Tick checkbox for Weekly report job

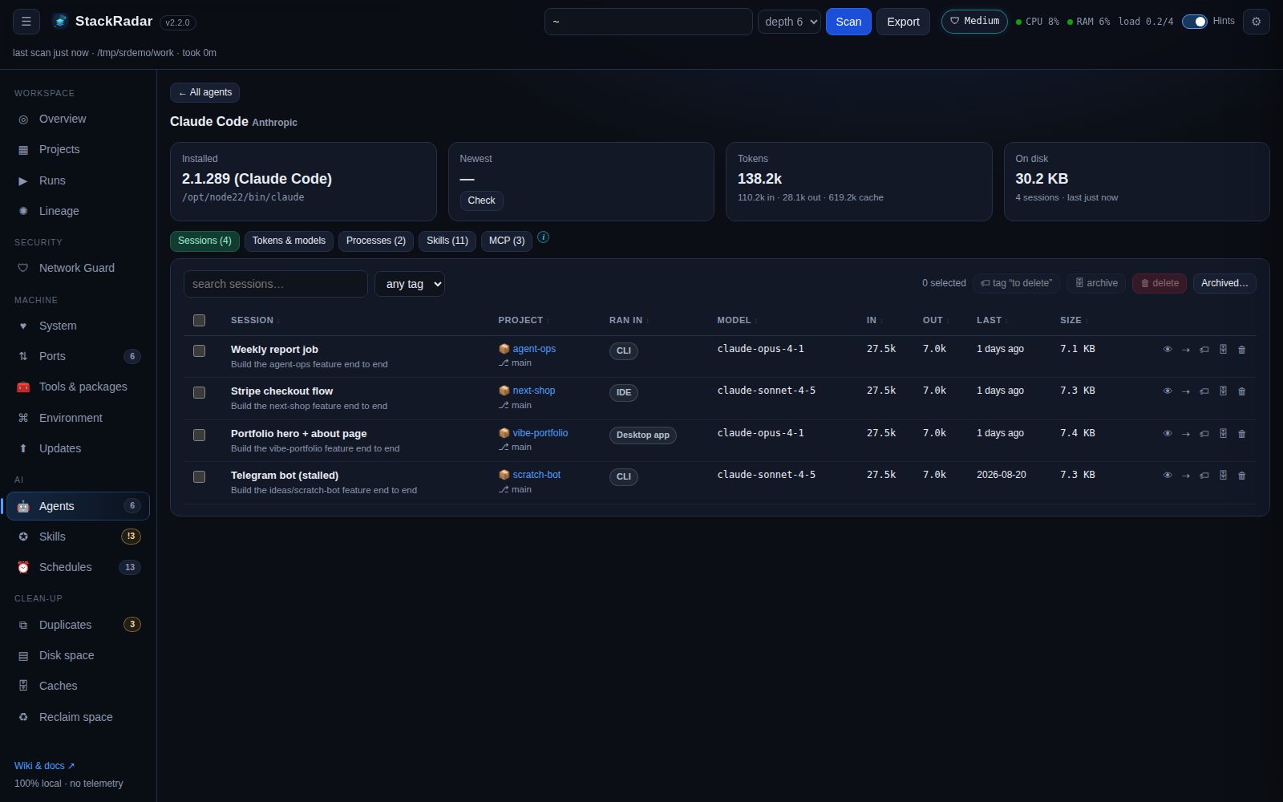tap(199, 350)
